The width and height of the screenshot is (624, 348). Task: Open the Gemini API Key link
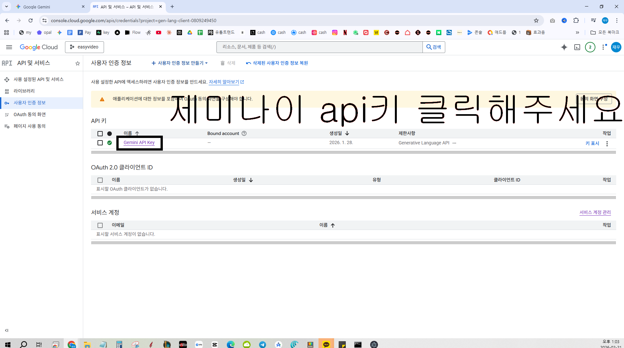coord(139,142)
